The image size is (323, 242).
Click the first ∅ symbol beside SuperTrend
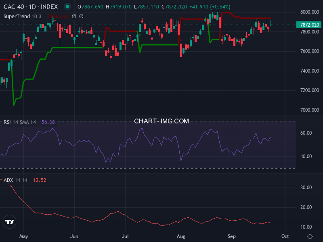click(74, 17)
